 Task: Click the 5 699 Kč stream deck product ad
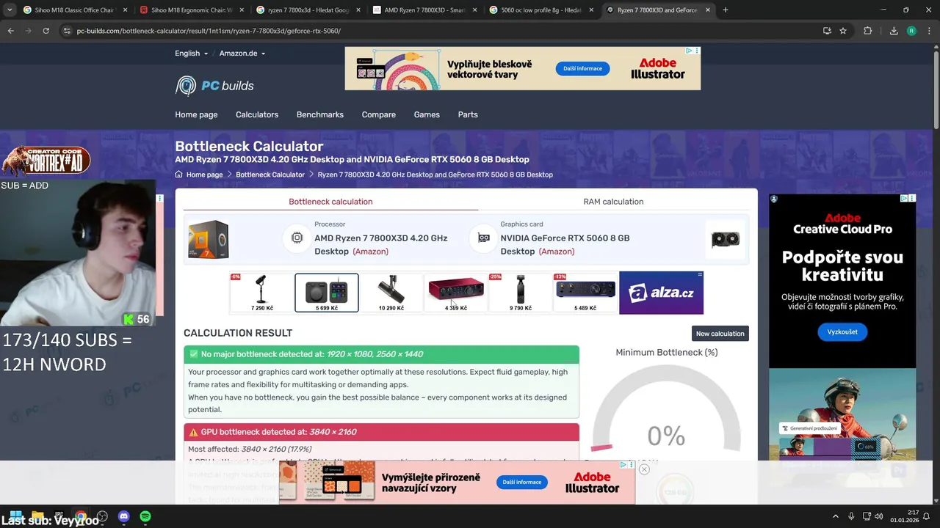pos(327,293)
